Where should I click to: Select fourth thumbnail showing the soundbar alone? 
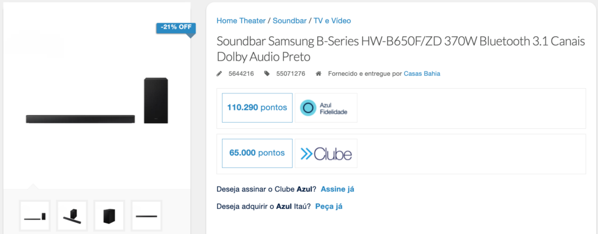[x=146, y=216]
